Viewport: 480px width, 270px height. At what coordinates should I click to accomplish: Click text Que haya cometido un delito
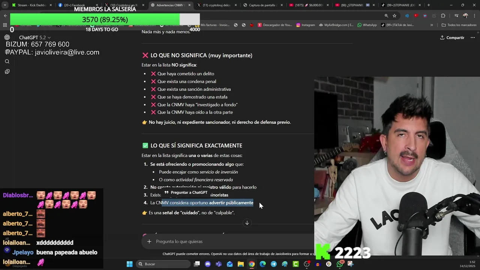pyautogui.click(x=186, y=74)
